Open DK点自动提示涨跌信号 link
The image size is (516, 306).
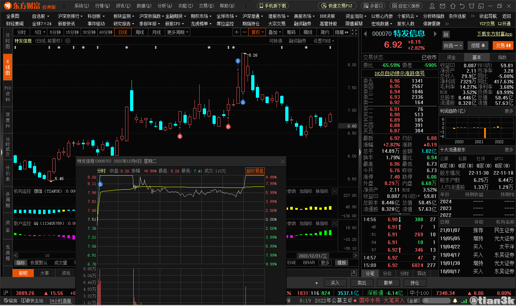point(400,73)
